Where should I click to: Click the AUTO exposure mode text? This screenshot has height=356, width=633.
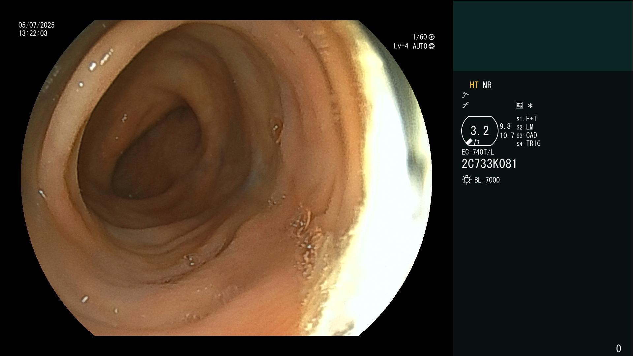(x=420, y=46)
